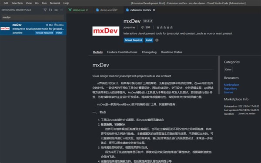Click the Other category tag
The image size is (261, 163).
pyautogui.click(x=228, y=70)
